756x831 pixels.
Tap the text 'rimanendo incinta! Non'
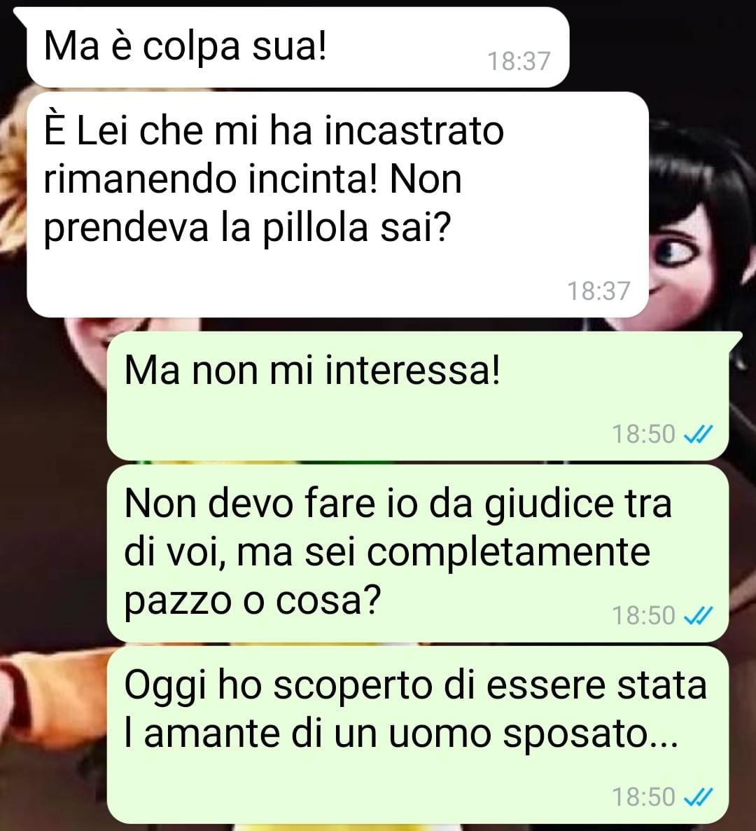tap(253, 179)
